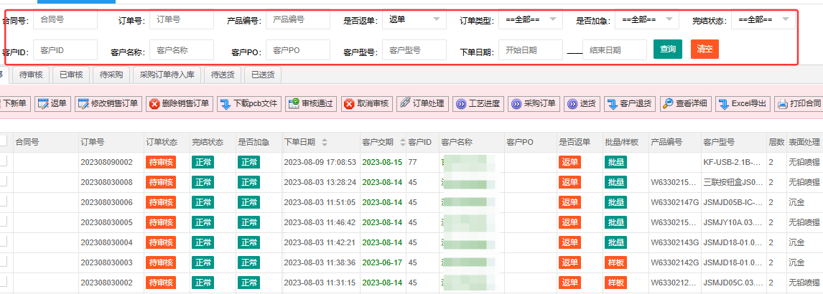Click the 订单状态 column header
The image size is (823, 294).
[x=161, y=142]
